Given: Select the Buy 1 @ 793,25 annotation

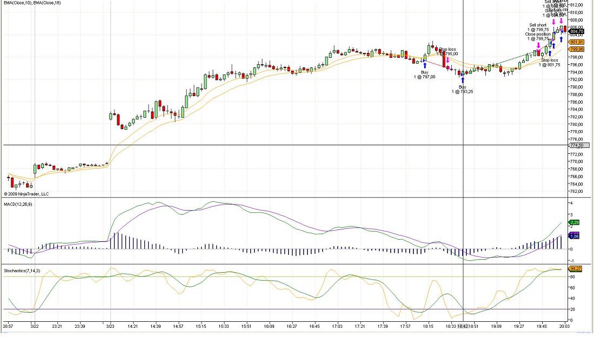Looking at the screenshot, I should click(x=462, y=89).
